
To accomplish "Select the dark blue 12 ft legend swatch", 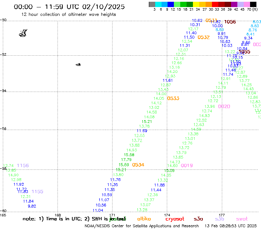I will (x=171, y=4).
